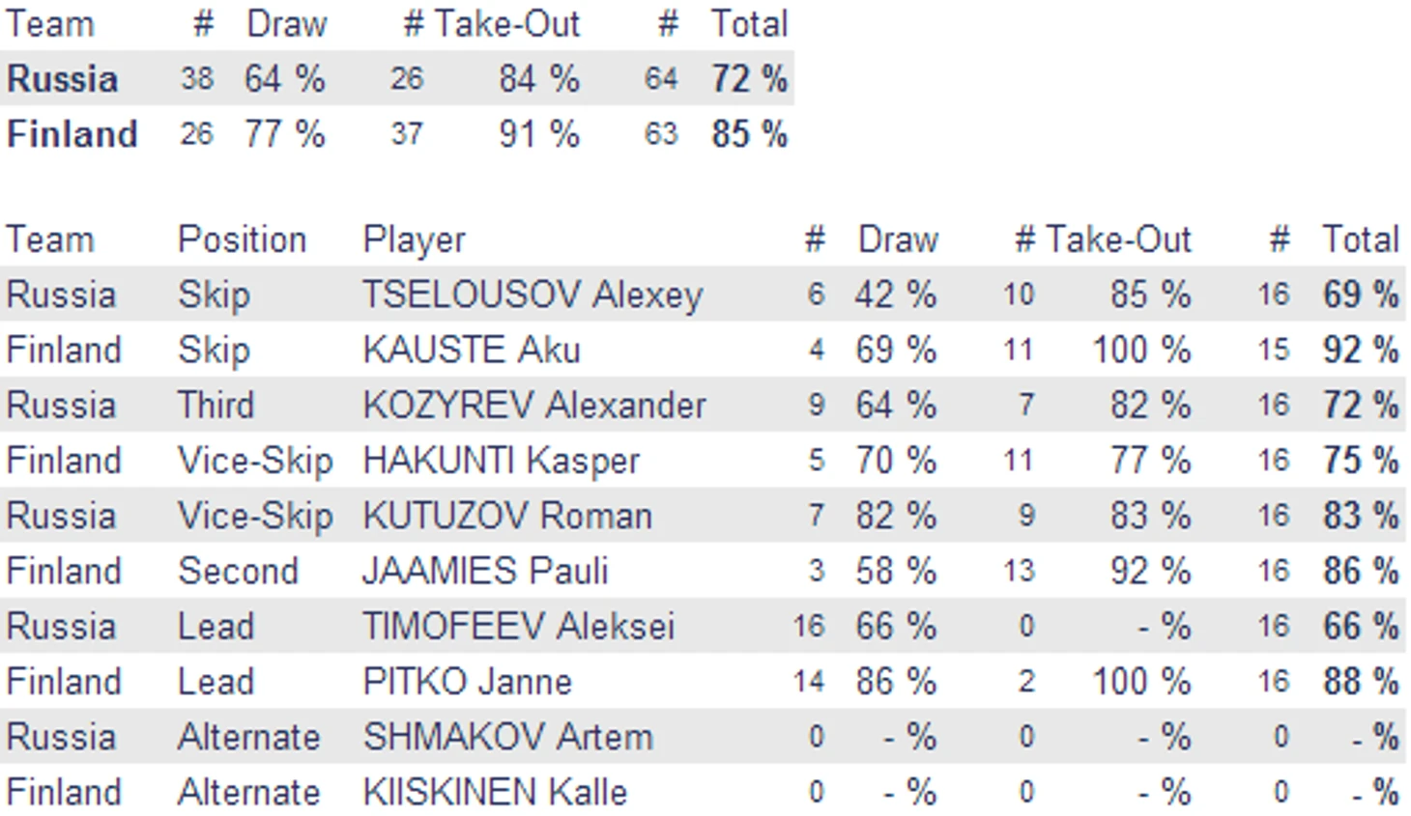1411x816 pixels.
Task: Select player TSELOUSOV Alexey
Action: tap(533, 295)
